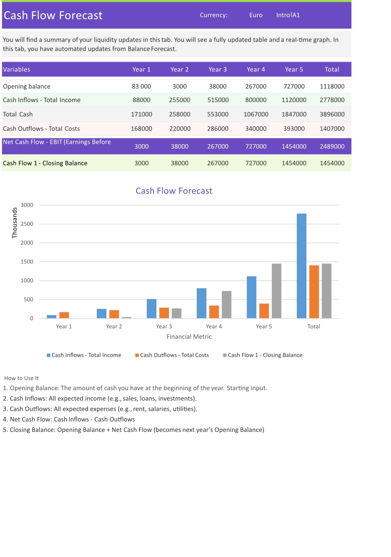The image size is (391, 557).
Task: Click Cash Outflows Year 4 value 340000
Action: tap(256, 129)
